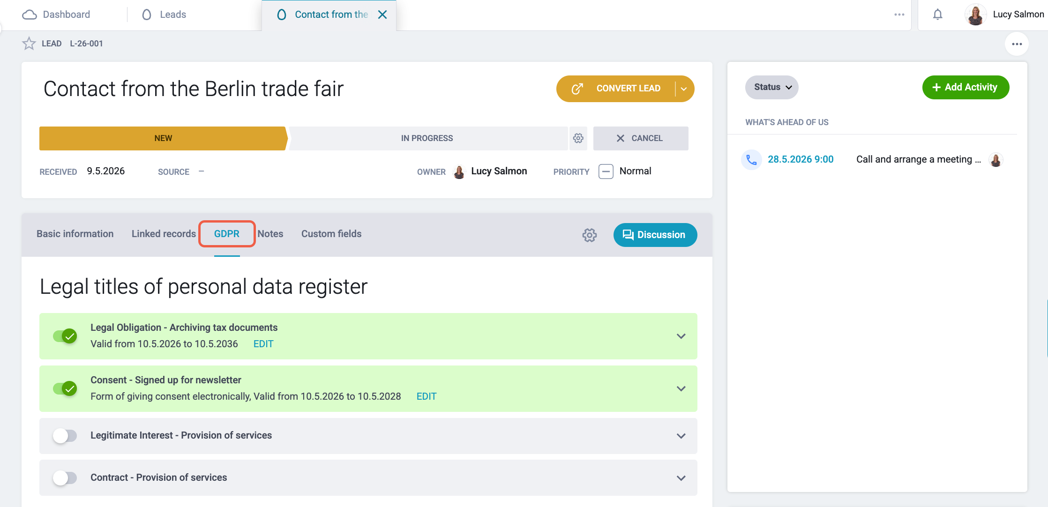This screenshot has height=507, width=1048.
Task: Click the plus icon in Add Activity
Action: [x=936, y=88]
